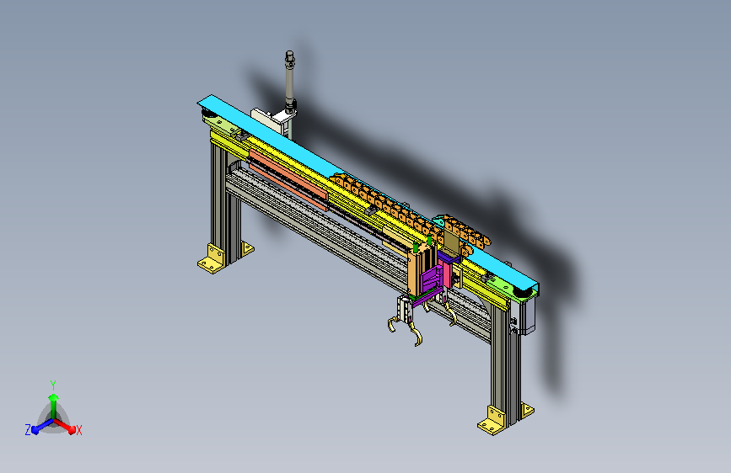Select the yellow foot bracket under the left leg
This screenshot has width=731, height=473.
(x=212, y=260)
